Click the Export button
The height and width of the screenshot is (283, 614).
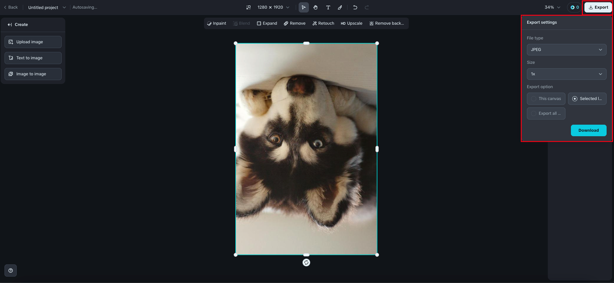point(598,7)
